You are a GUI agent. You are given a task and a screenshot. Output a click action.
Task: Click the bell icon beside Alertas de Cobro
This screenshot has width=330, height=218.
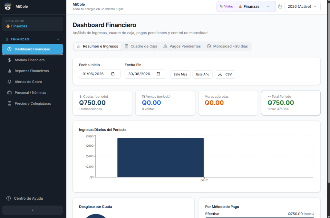click(x=9, y=82)
